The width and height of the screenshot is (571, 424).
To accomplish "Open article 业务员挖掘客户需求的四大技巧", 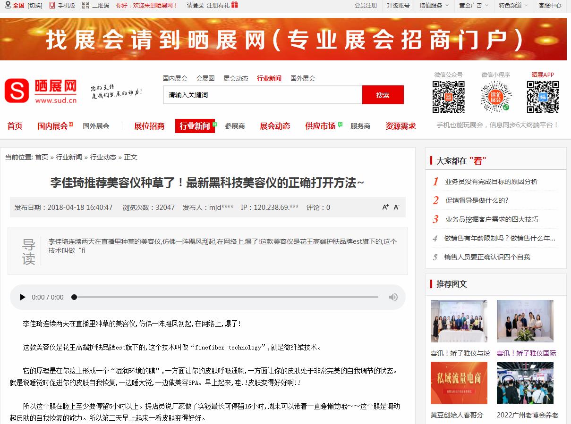I will [492, 219].
